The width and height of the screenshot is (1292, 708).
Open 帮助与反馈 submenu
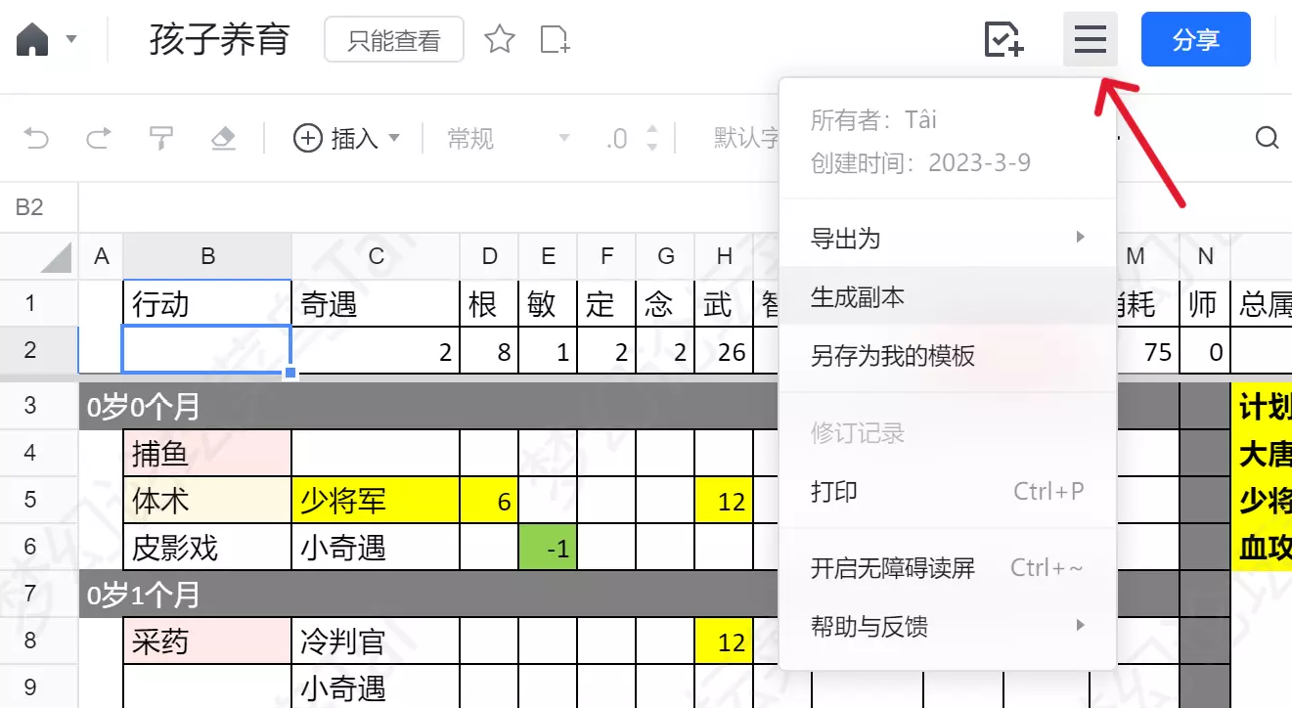point(948,626)
